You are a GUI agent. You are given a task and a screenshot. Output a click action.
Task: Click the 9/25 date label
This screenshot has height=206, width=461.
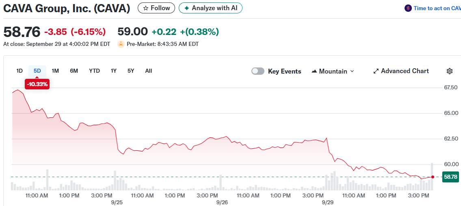coord(117,203)
